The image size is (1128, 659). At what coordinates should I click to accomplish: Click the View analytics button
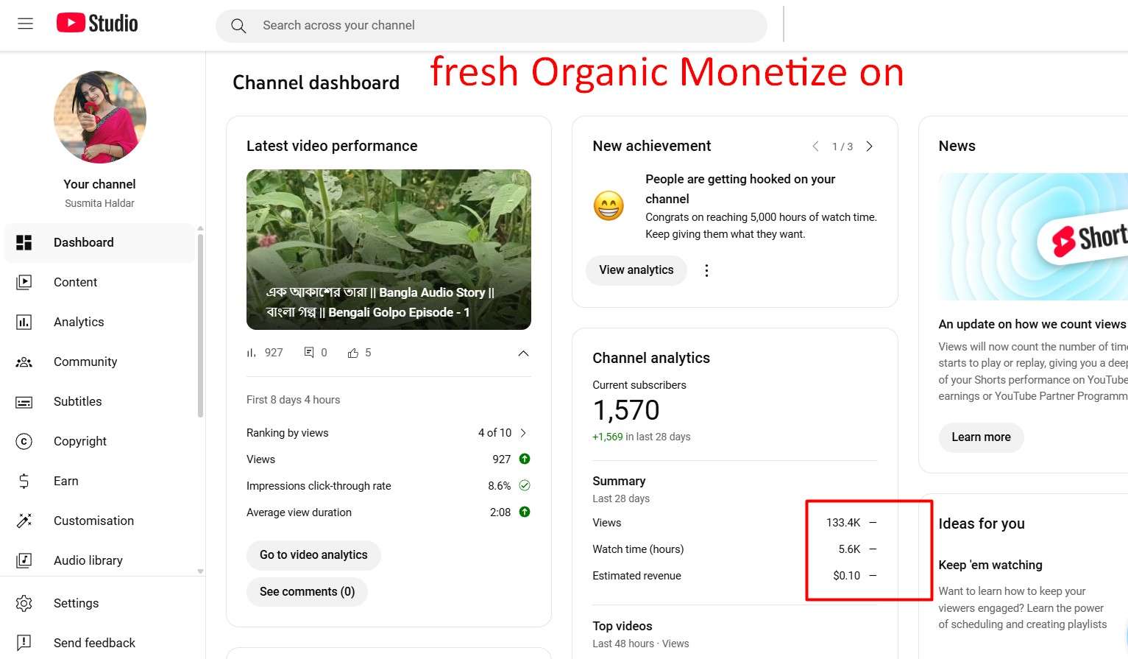pos(636,270)
